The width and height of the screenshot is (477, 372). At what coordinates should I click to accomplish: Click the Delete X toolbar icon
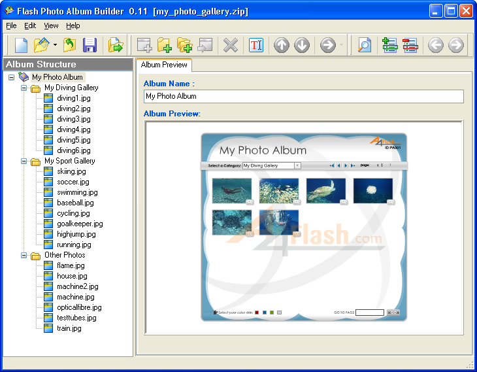click(230, 45)
